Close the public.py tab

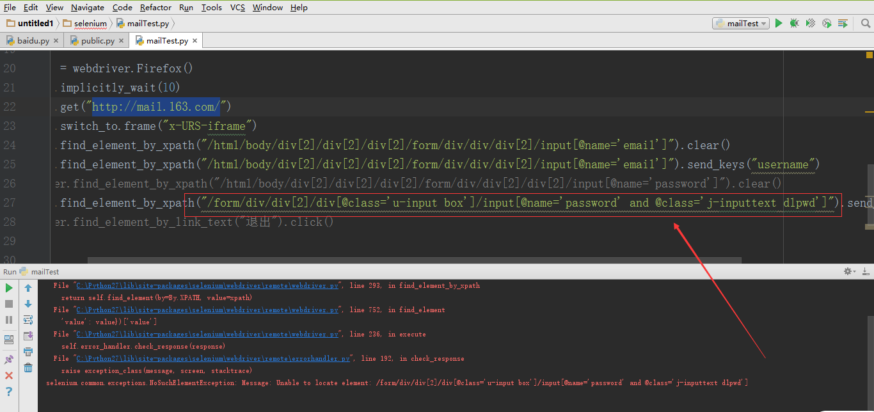coord(122,40)
